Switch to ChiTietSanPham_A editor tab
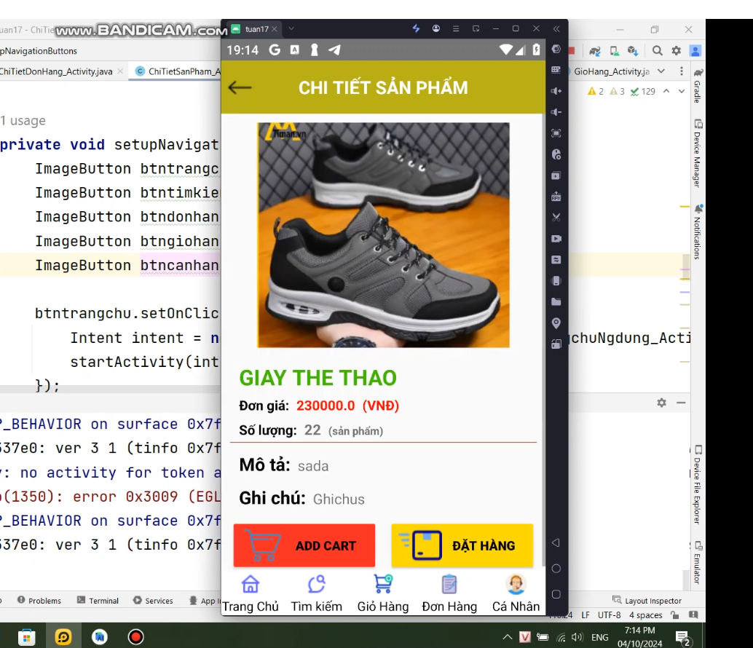 pyautogui.click(x=178, y=71)
